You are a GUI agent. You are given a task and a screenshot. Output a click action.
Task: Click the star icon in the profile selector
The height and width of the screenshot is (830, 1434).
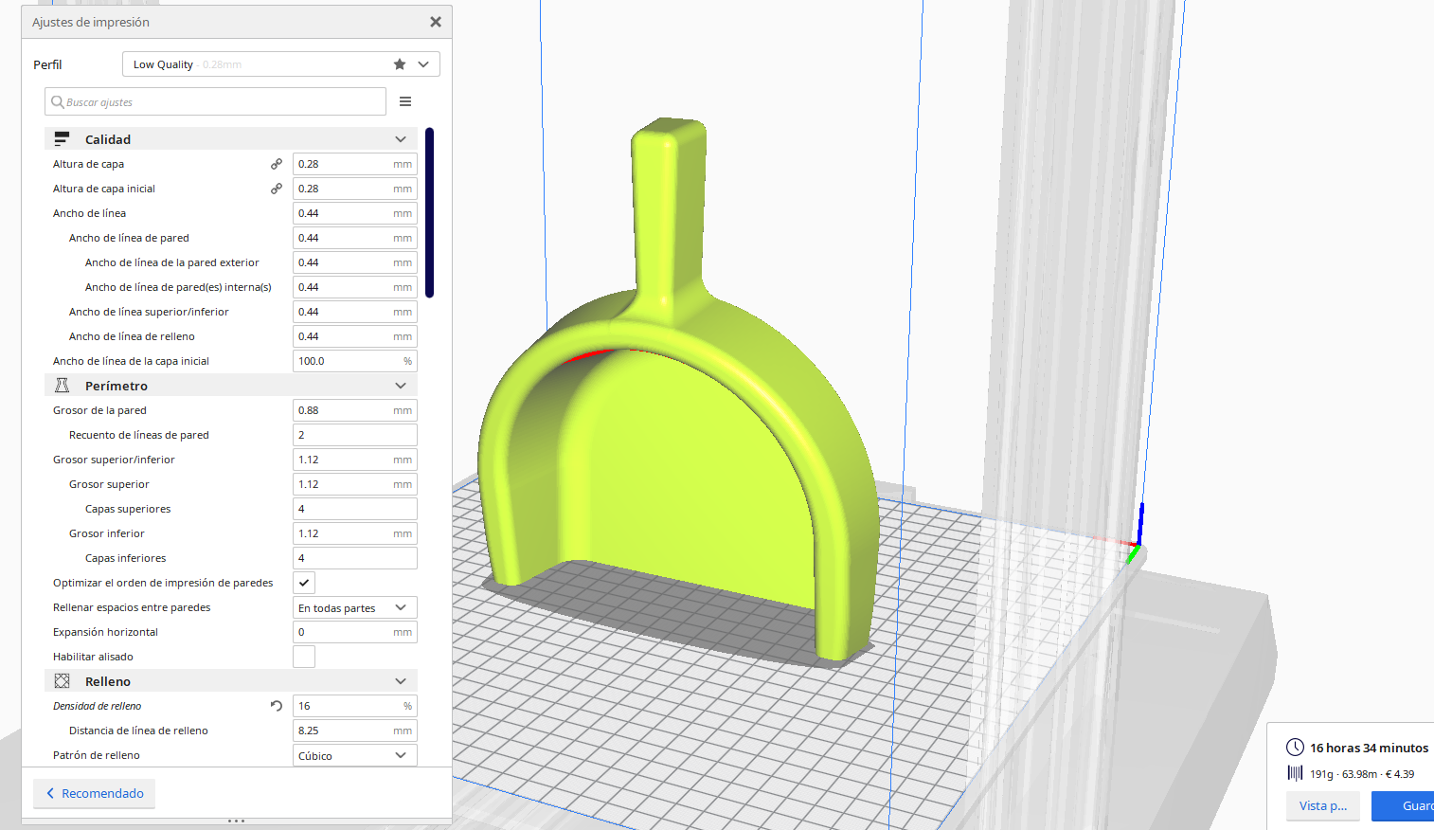(400, 64)
